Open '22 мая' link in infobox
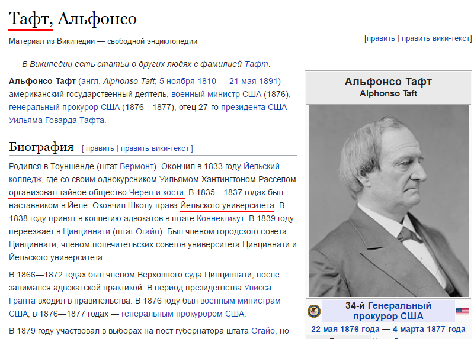 (x=324, y=329)
